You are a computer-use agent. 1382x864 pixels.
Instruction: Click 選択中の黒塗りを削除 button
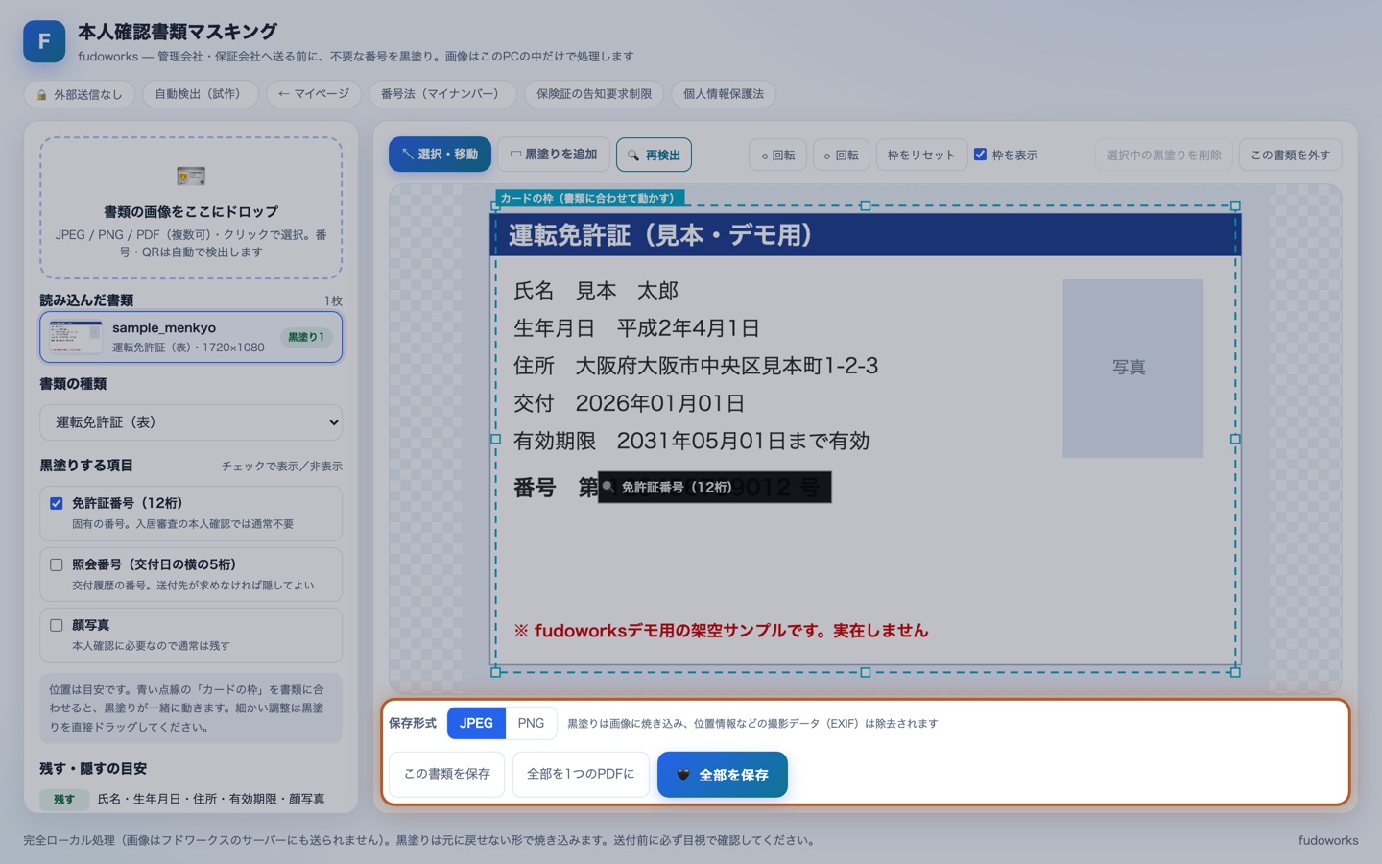click(1163, 155)
